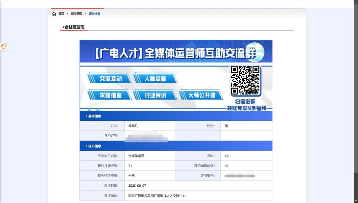
Task: Click the theory score value 92
Action: [227, 166]
